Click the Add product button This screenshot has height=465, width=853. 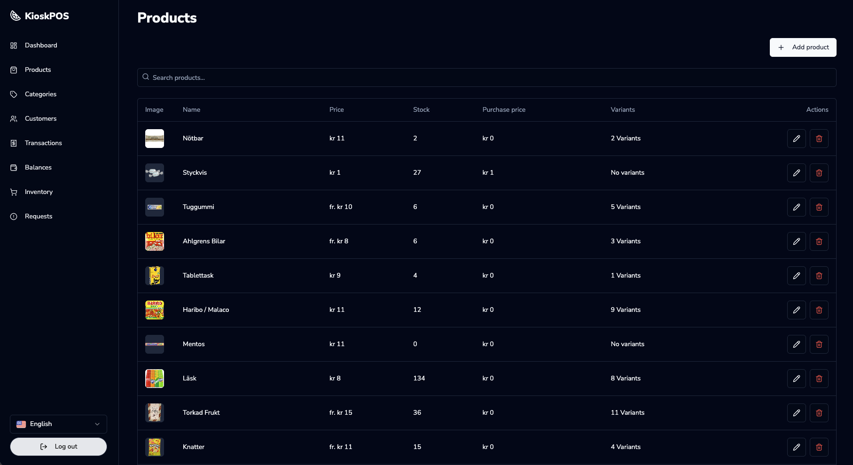(x=803, y=47)
